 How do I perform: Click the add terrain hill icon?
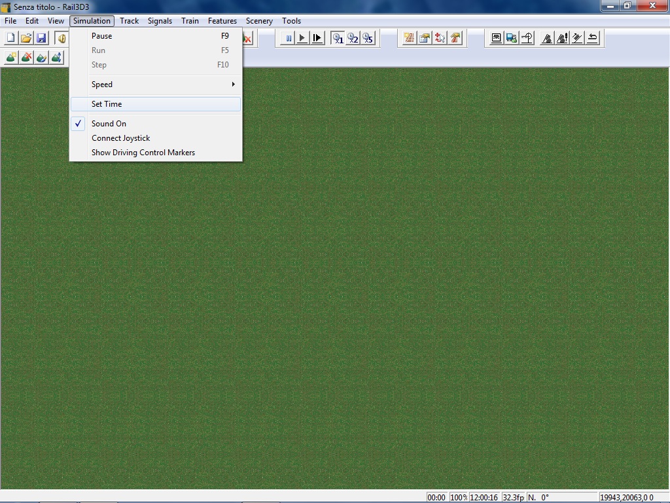click(11, 58)
